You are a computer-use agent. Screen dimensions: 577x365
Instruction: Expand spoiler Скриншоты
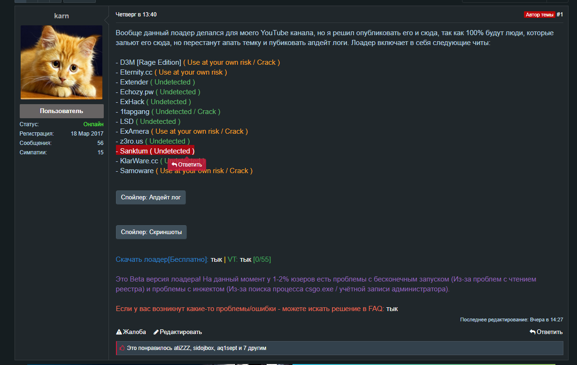click(151, 232)
